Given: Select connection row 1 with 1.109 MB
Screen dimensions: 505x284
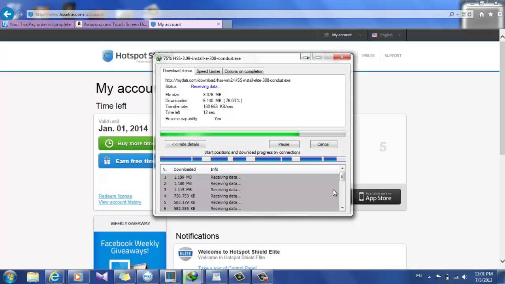Looking at the screenshot, I should coord(250,177).
